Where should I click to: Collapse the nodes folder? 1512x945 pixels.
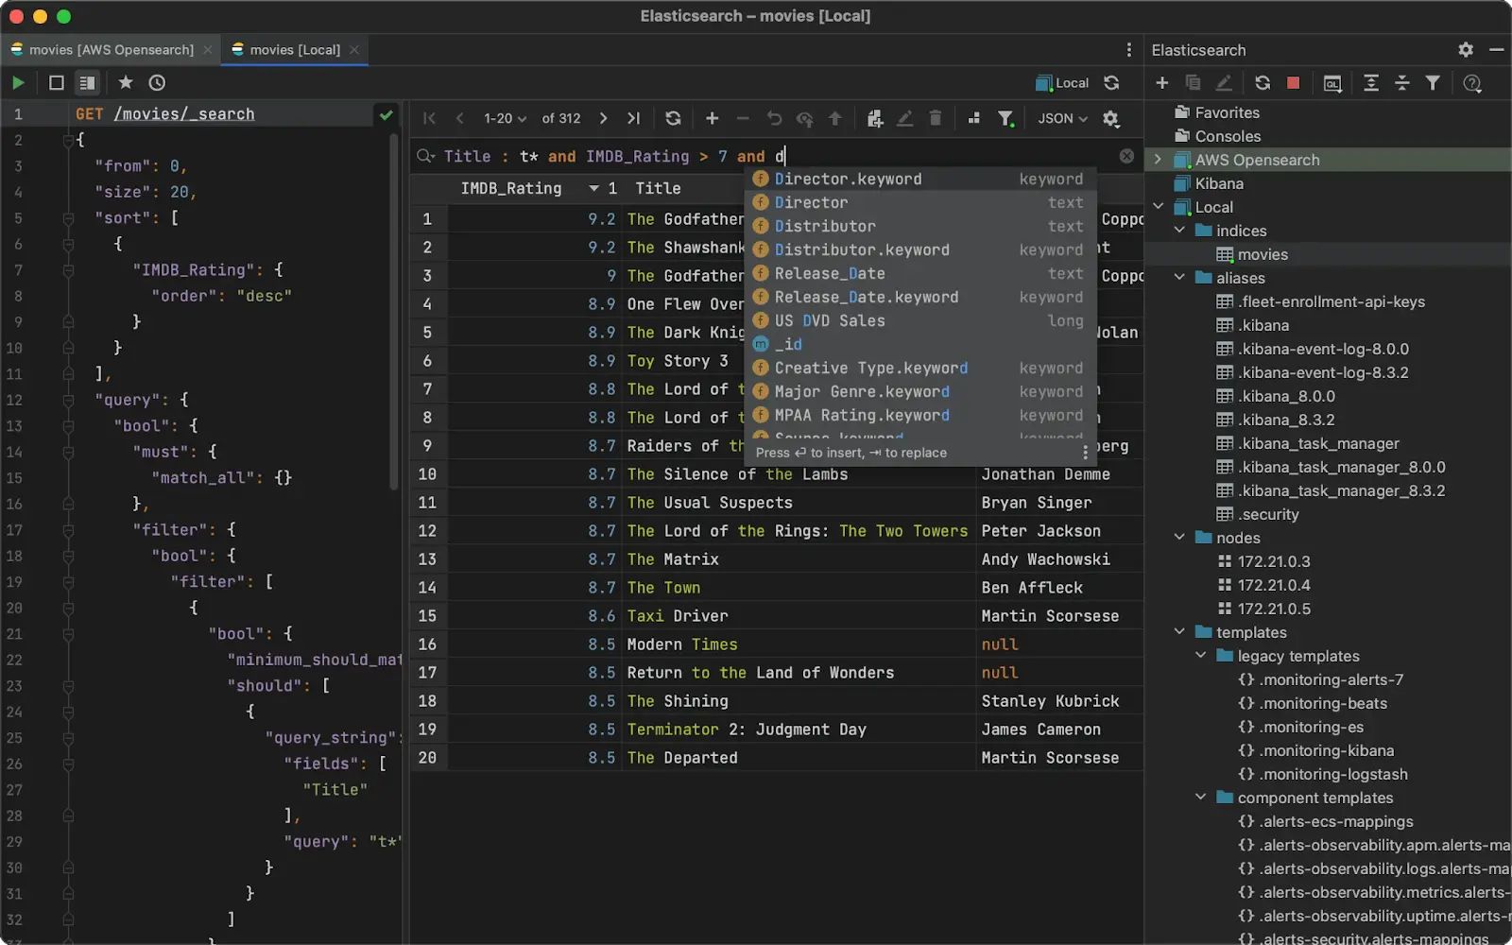pos(1179,538)
